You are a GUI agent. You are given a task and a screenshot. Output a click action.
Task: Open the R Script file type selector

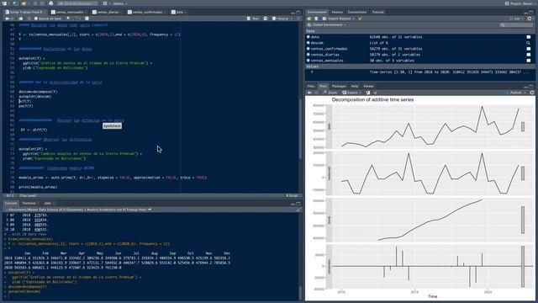292,196
